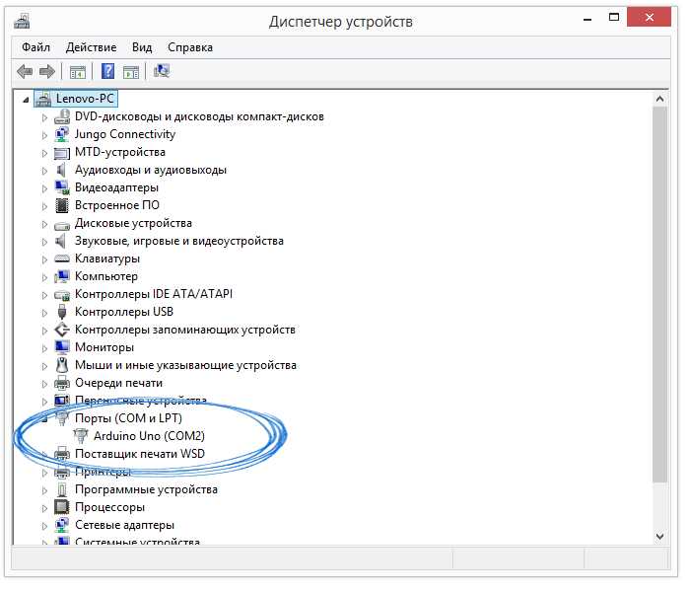Close the Диспетчер устройств window
The height and width of the screenshot is (592, 690).
coord(649,18)
